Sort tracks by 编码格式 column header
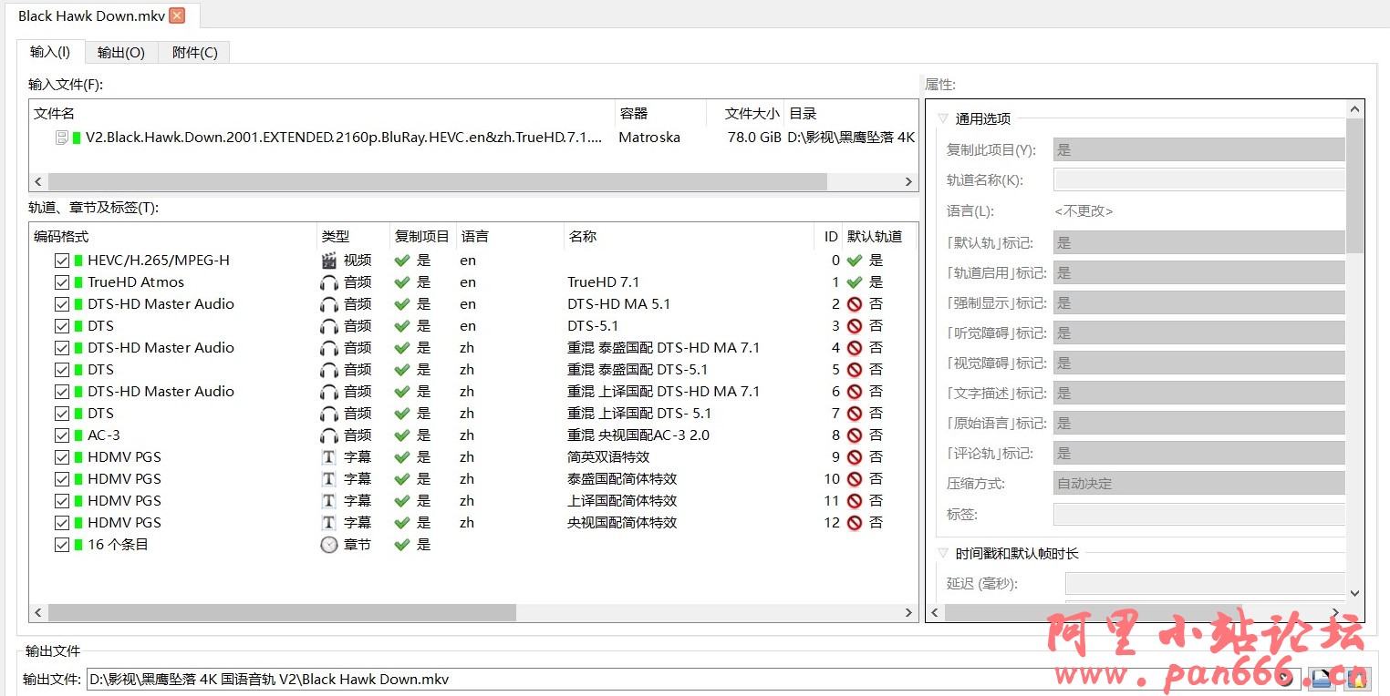The height and width of the screenshot is (696, 1390). 173,236
